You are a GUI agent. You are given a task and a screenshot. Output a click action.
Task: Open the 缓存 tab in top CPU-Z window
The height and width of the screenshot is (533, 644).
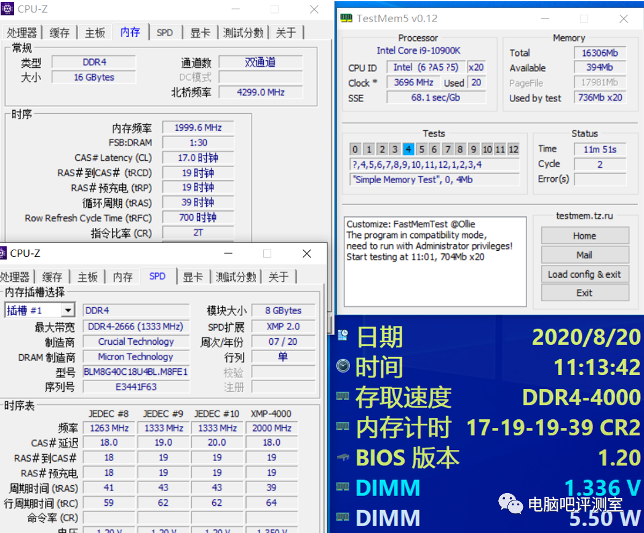59,33
